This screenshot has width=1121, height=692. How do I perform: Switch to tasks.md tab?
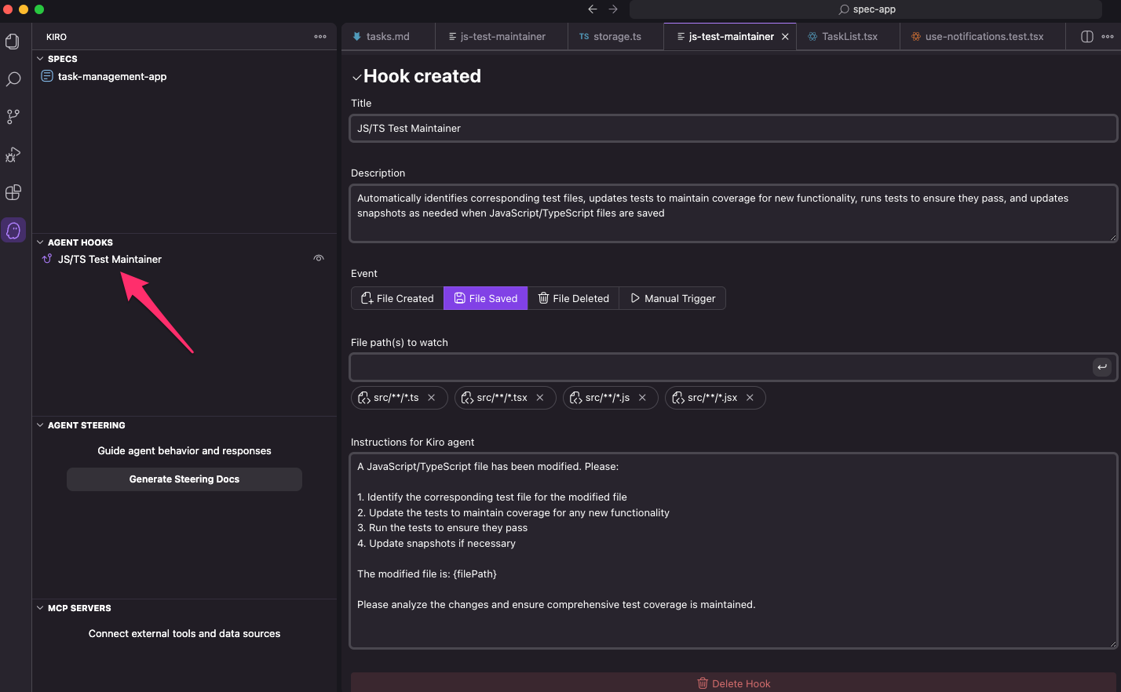(388, 37)
